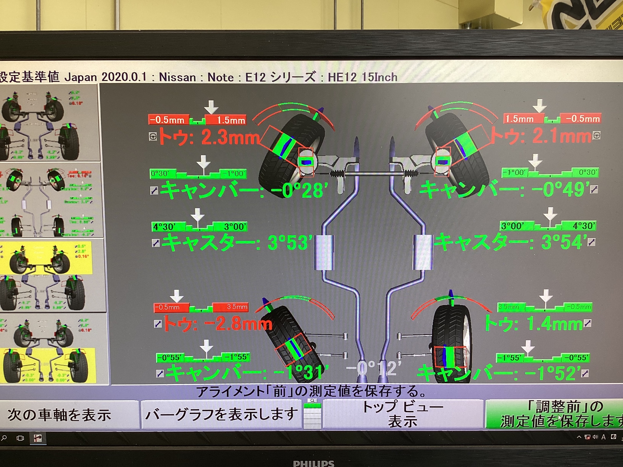This screenshot has width=623, height=467.
Task: Click wrench icon beside rear right camber -1°52'
Action: click(x=585, y=373)
